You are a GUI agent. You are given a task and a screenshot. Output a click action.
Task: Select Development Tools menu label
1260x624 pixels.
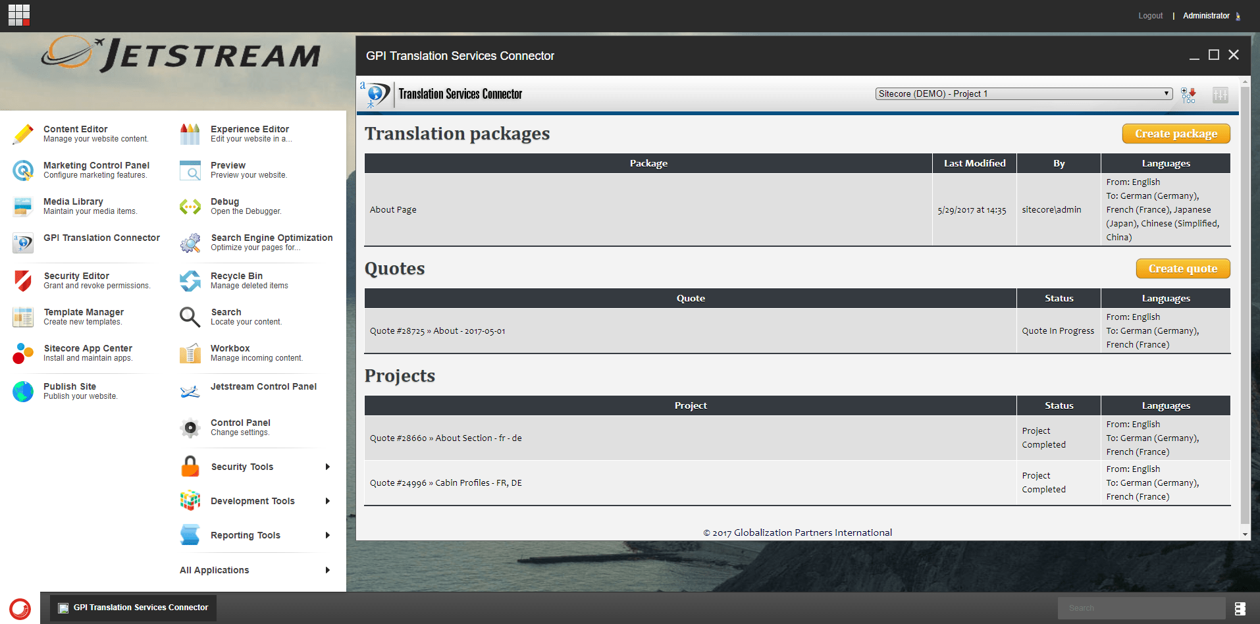tap(253, 501)
